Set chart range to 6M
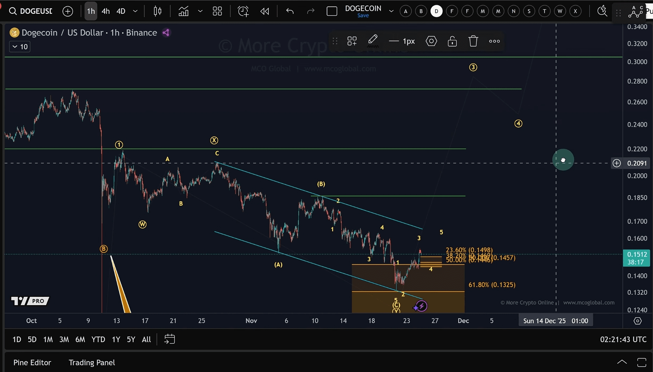The width and height of the screenshot is (653, 372). point(80,340)
